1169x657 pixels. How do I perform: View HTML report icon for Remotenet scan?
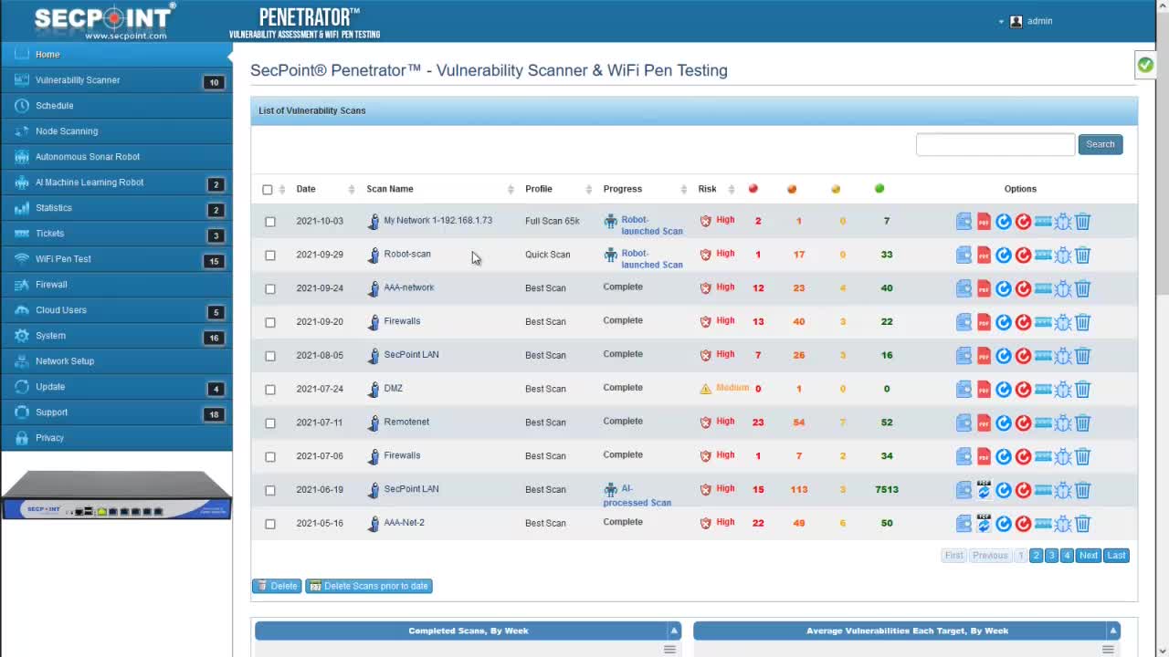964,423
